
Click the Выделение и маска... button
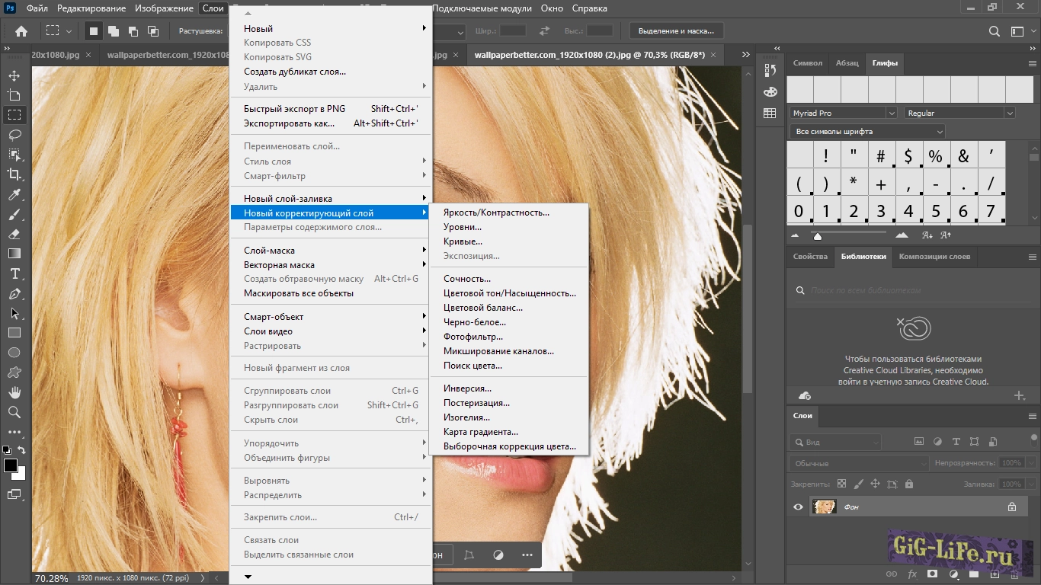[x=676, y=31]
